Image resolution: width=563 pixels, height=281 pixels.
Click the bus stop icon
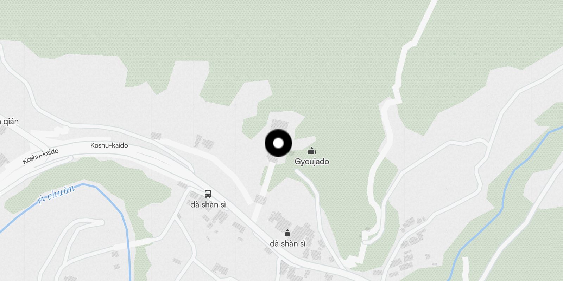point(208,194)
